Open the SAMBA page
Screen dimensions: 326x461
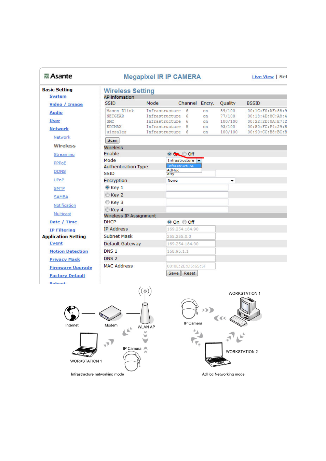click(61, 197)
